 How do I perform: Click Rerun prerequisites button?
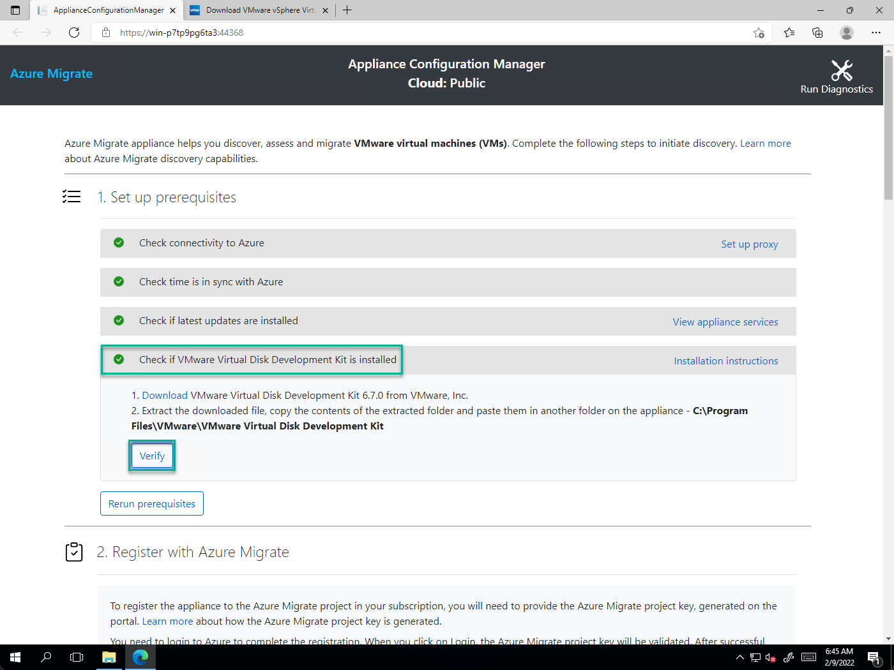pyautogui.click(x=152, y=503)
